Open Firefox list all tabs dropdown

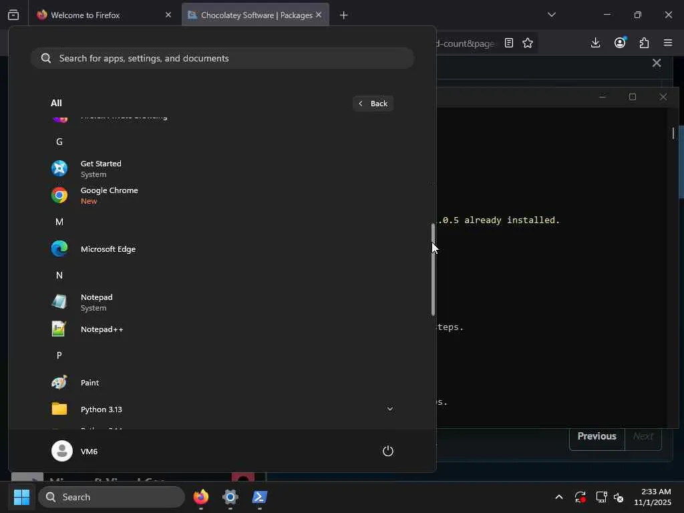coord(552,15)
